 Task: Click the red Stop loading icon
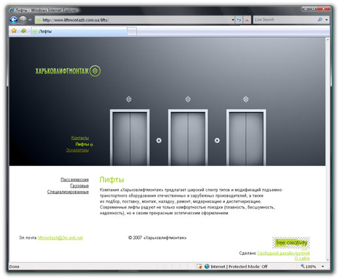(x=247, y=20)
